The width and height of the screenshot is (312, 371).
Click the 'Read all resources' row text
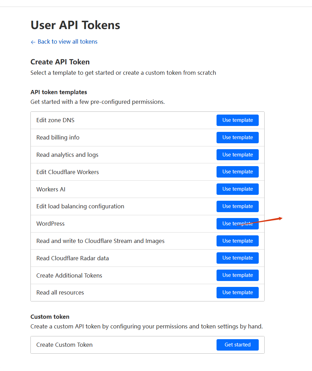click(60, 292)
